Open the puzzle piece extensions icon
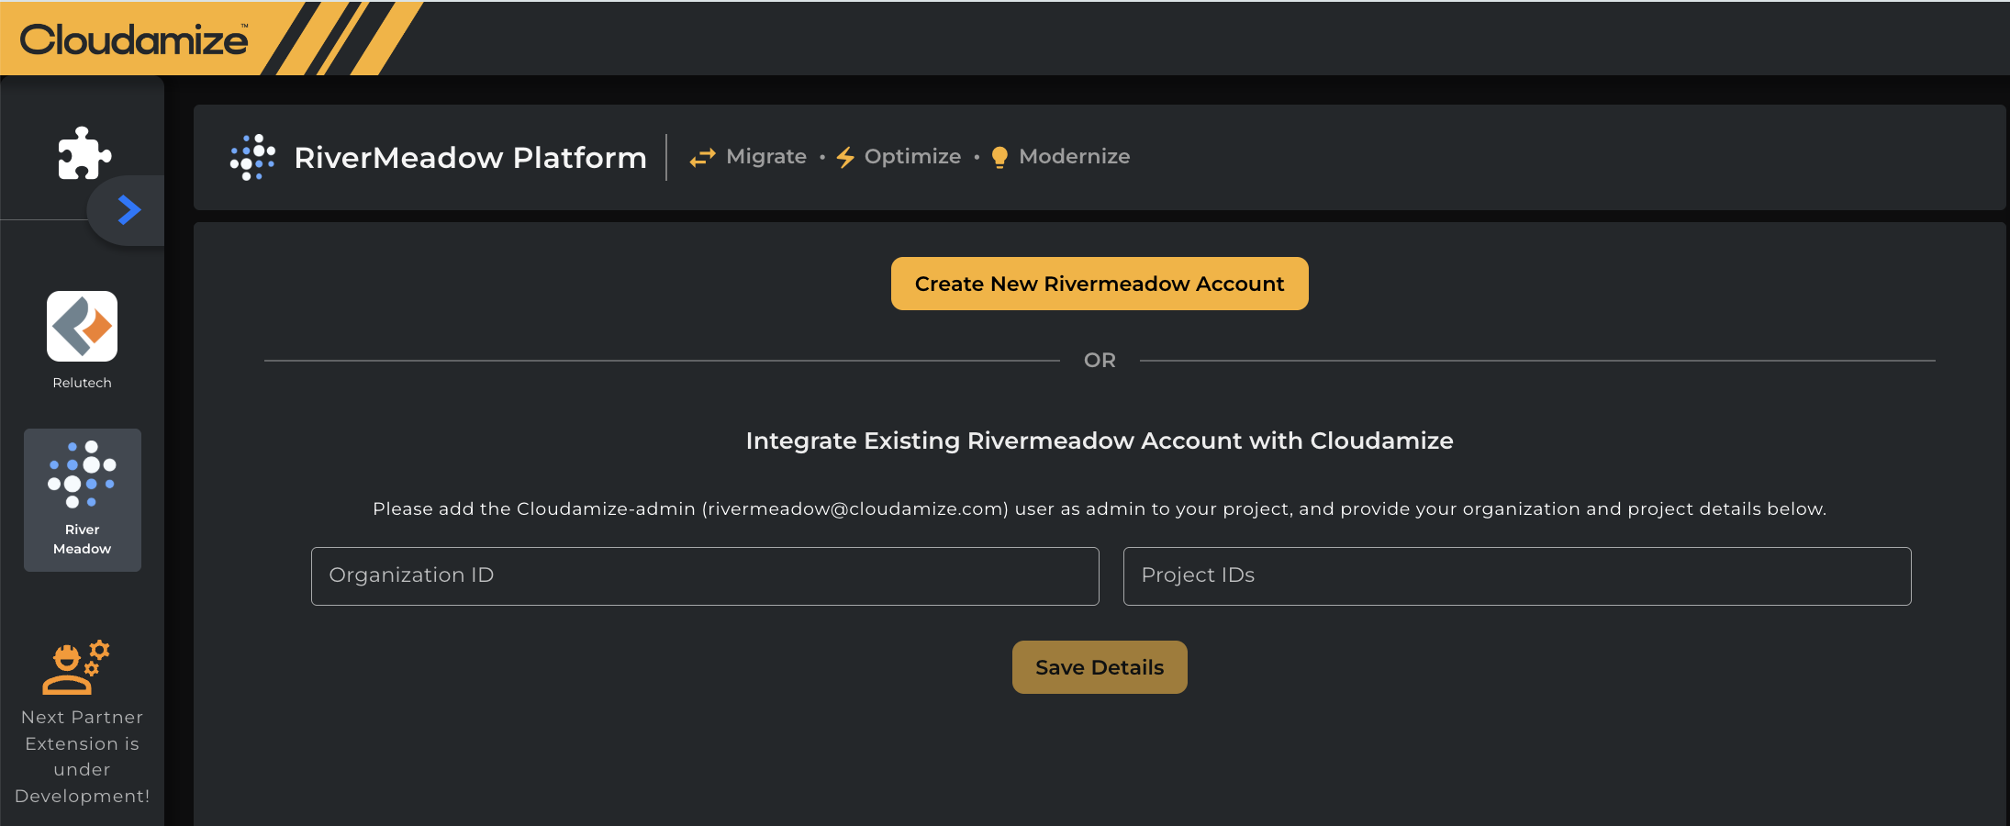Viewport: 2010px width, 826px height. 84,153
